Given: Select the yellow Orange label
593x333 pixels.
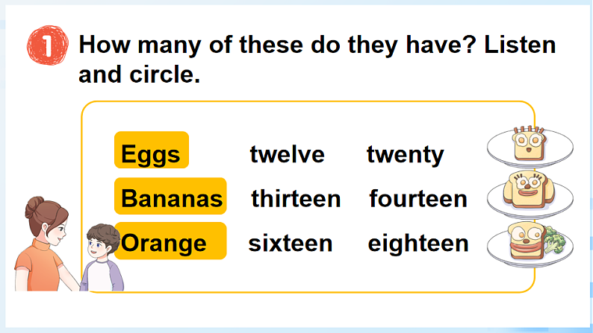Looking at the screenshot, I should (x=171, y=242).
